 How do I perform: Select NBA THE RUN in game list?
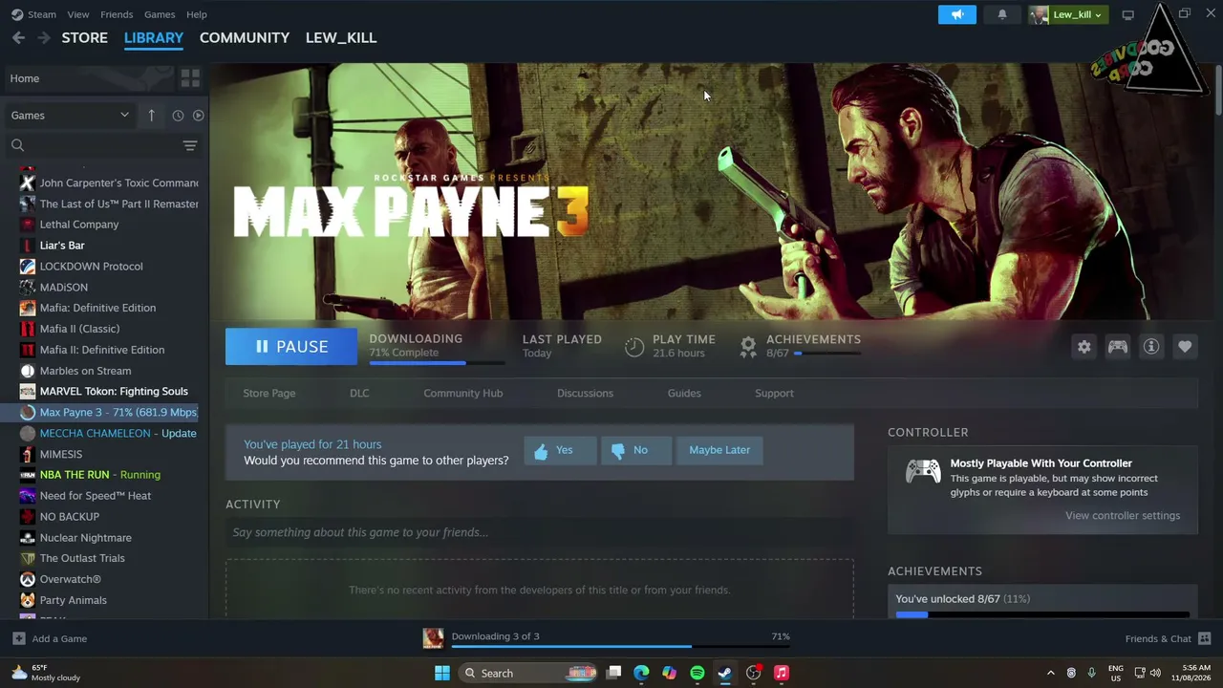tap(105, 475)
